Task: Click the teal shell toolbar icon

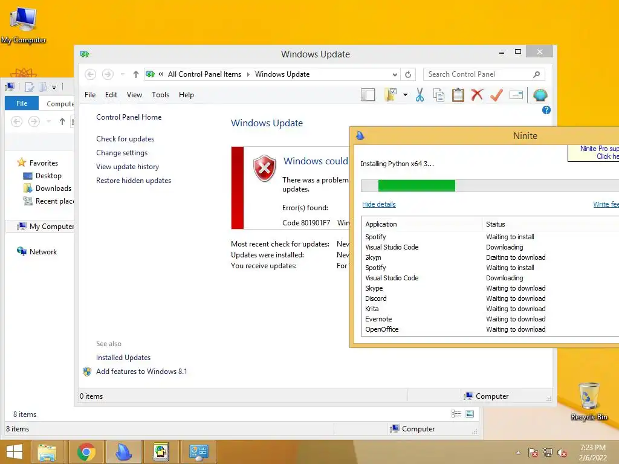Action: coord(540,95)
